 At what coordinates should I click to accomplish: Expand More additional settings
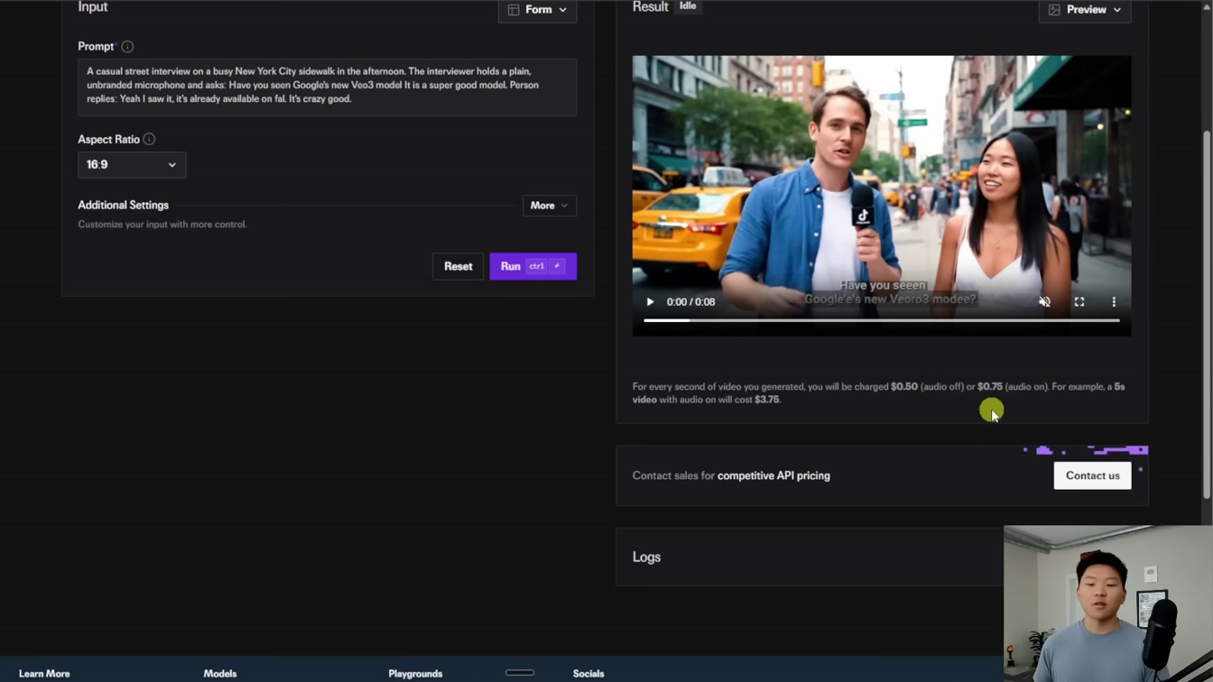[550, 206]
